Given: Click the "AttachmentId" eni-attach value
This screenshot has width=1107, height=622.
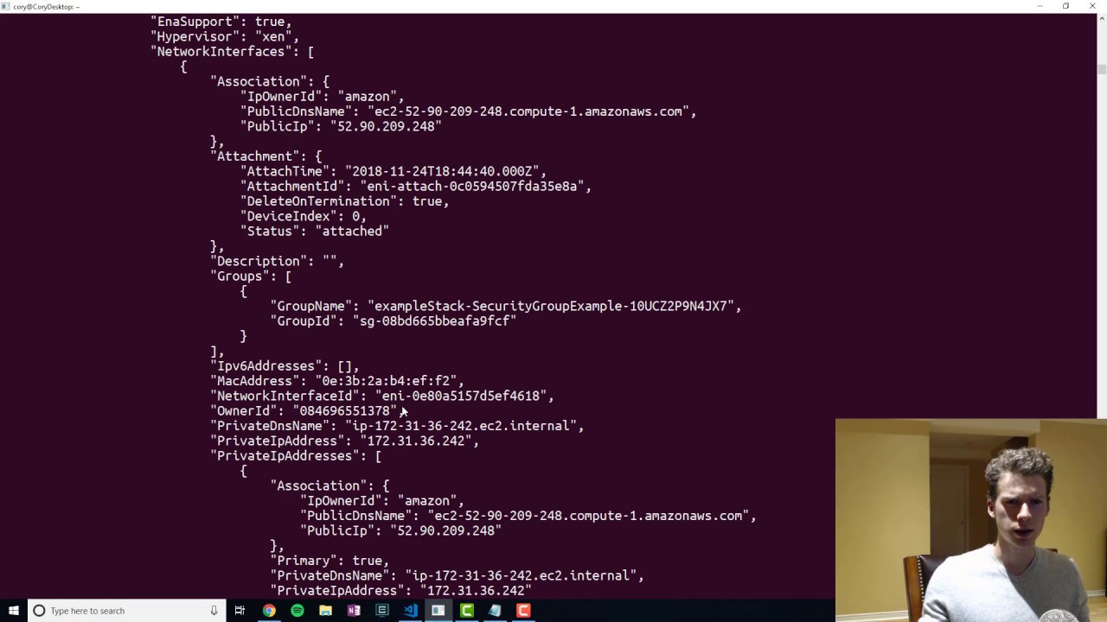Looking at the screenshot, I should pyautogui.click(x=472, y=187).
